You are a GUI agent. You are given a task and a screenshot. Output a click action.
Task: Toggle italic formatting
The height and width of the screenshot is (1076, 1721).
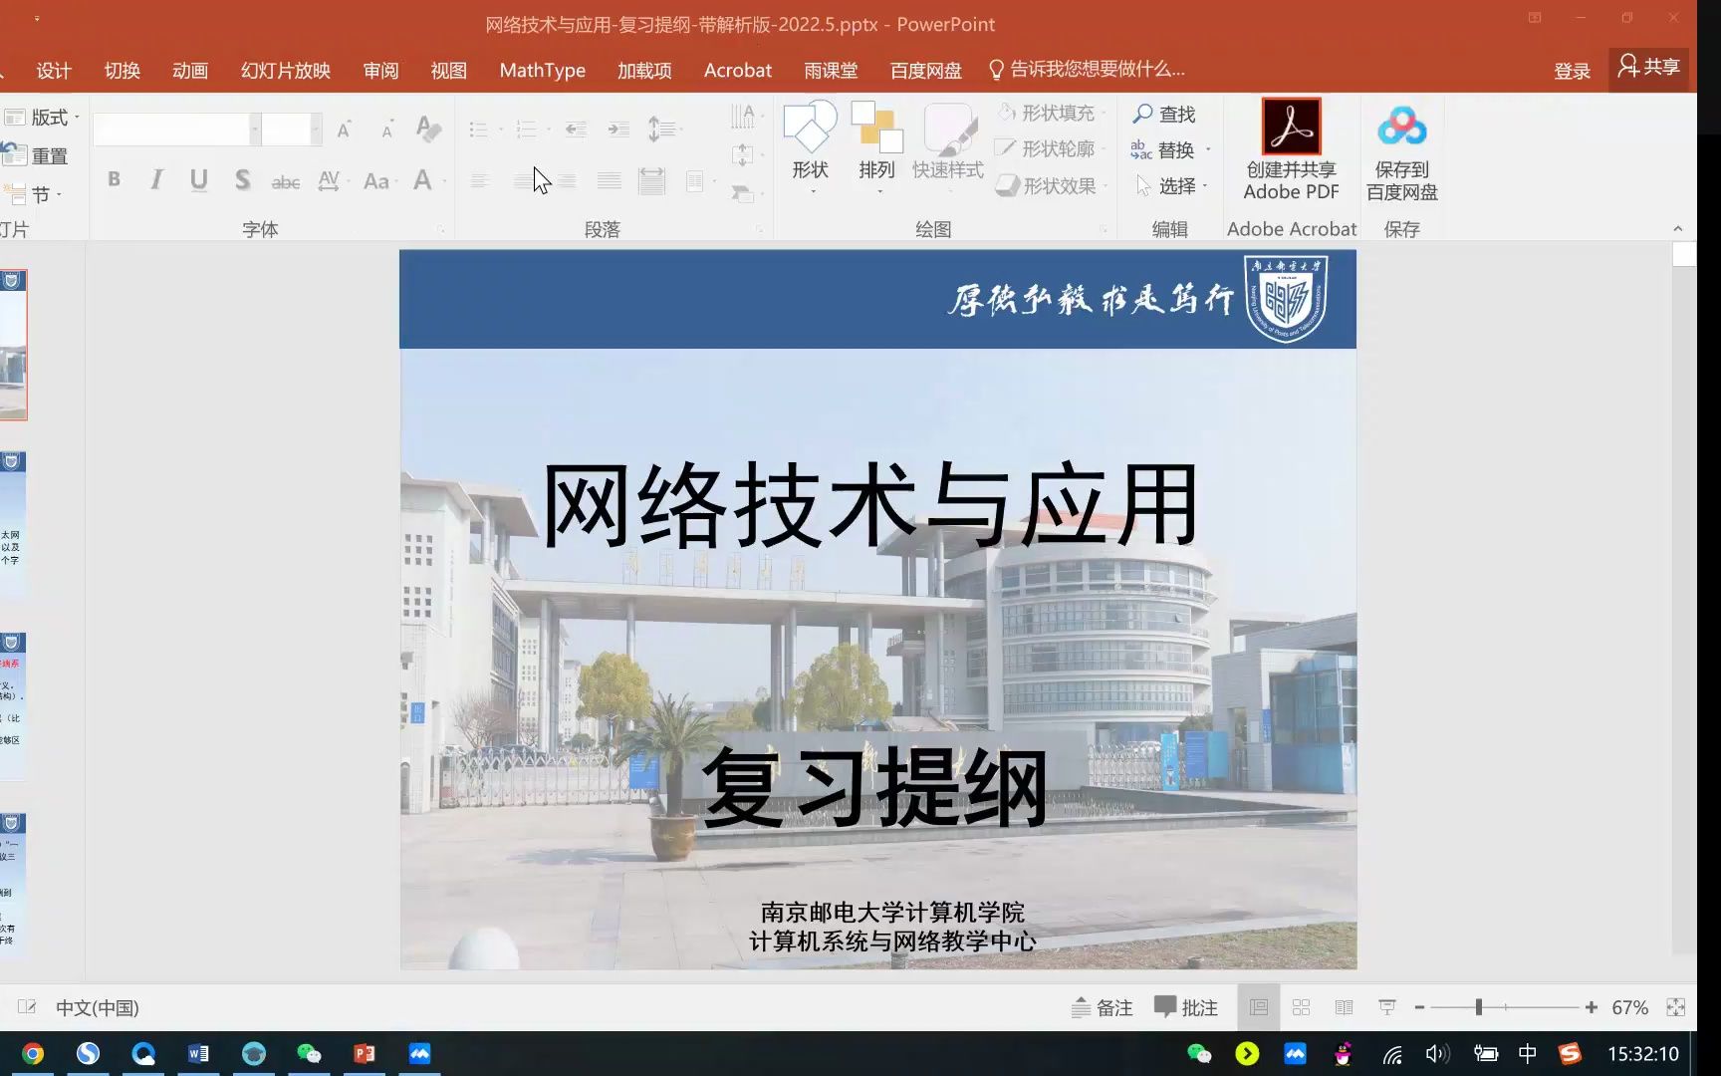tap(155, 179)
